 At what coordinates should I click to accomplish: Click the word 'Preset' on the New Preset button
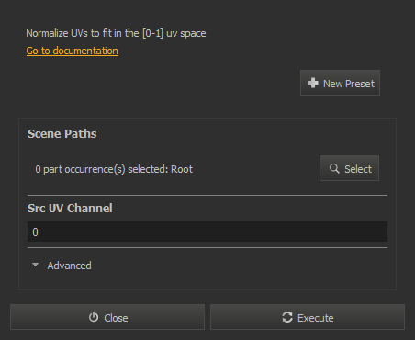(359, 84)
